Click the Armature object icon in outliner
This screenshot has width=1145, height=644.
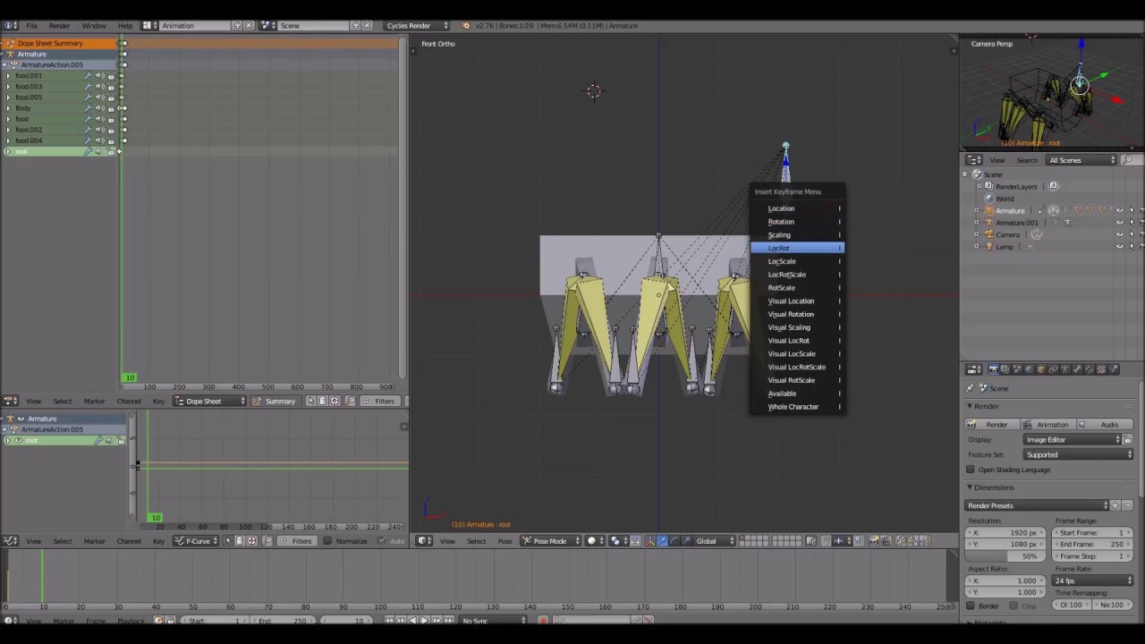[988, 210]
